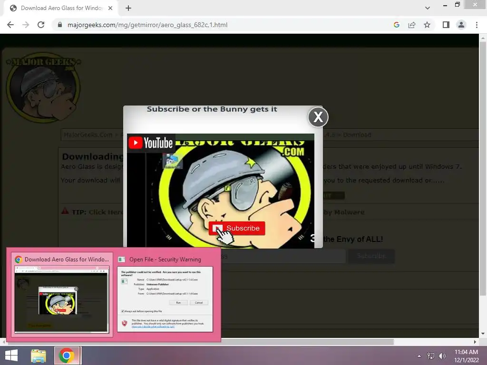
Task: Close the subscribe popup with X
Action: coord(318,117)
